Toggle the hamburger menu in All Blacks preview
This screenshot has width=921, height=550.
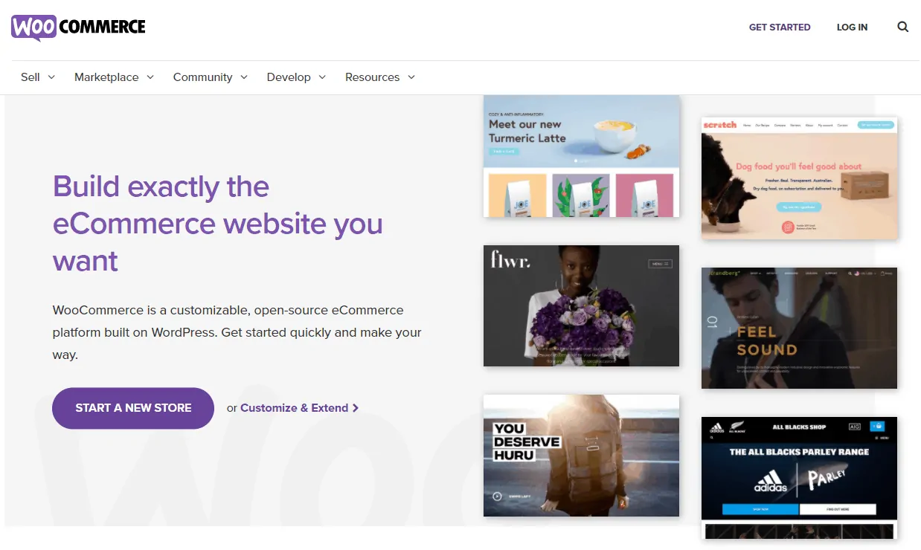(x=876, y=438)
